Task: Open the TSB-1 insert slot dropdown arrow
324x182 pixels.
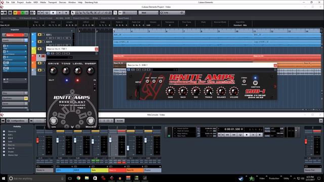Action: coord(26,63)
